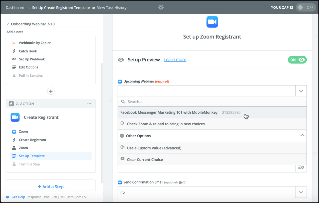The width and height of the screenshot is (319, 203).
Task: Click the eye icon beside Setup Preview
Action: click(121, 60)
